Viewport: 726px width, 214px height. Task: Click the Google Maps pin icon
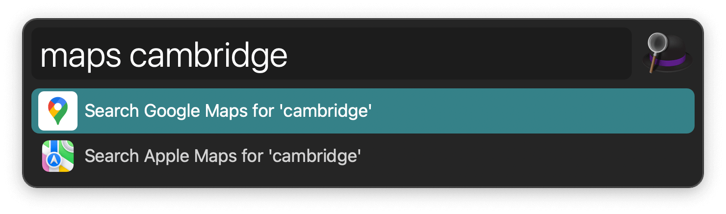(58, 110)
